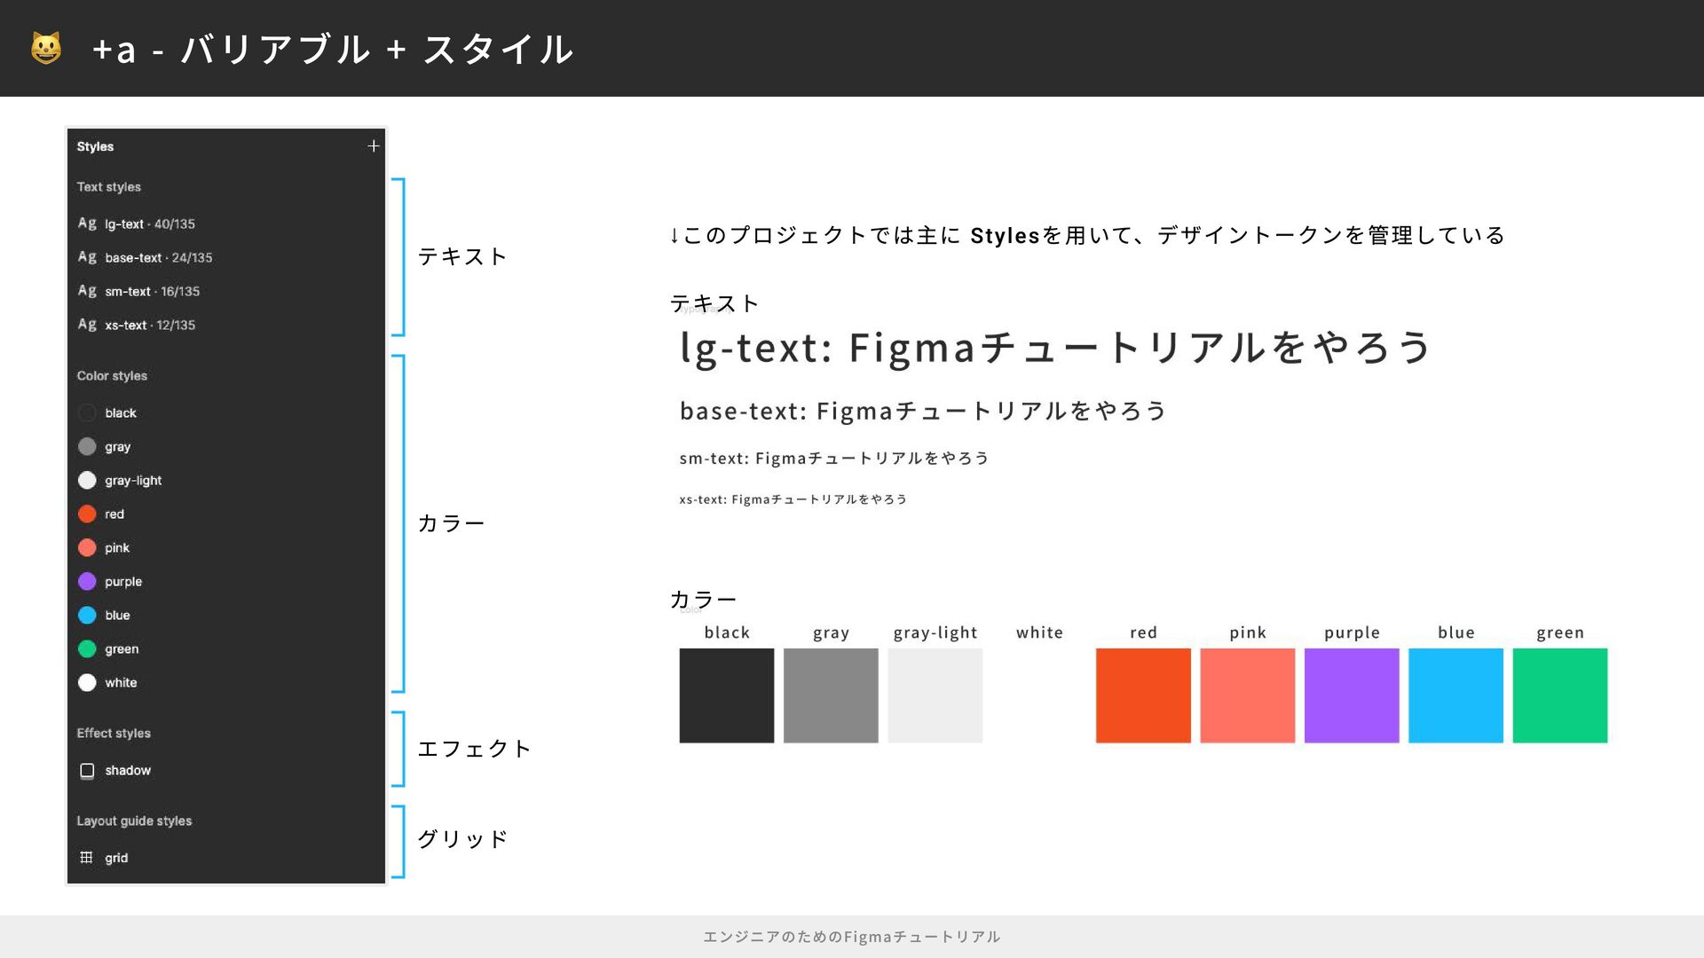Select the red color style circle

(x=87, y=514)
